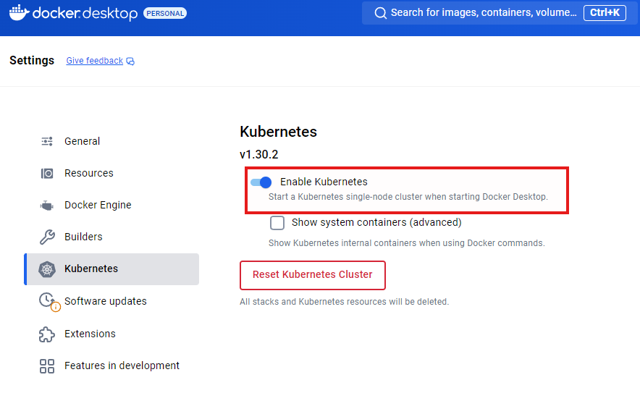Click the General sliders icon
Screen dimensions: 640x414
pos(47,141)
